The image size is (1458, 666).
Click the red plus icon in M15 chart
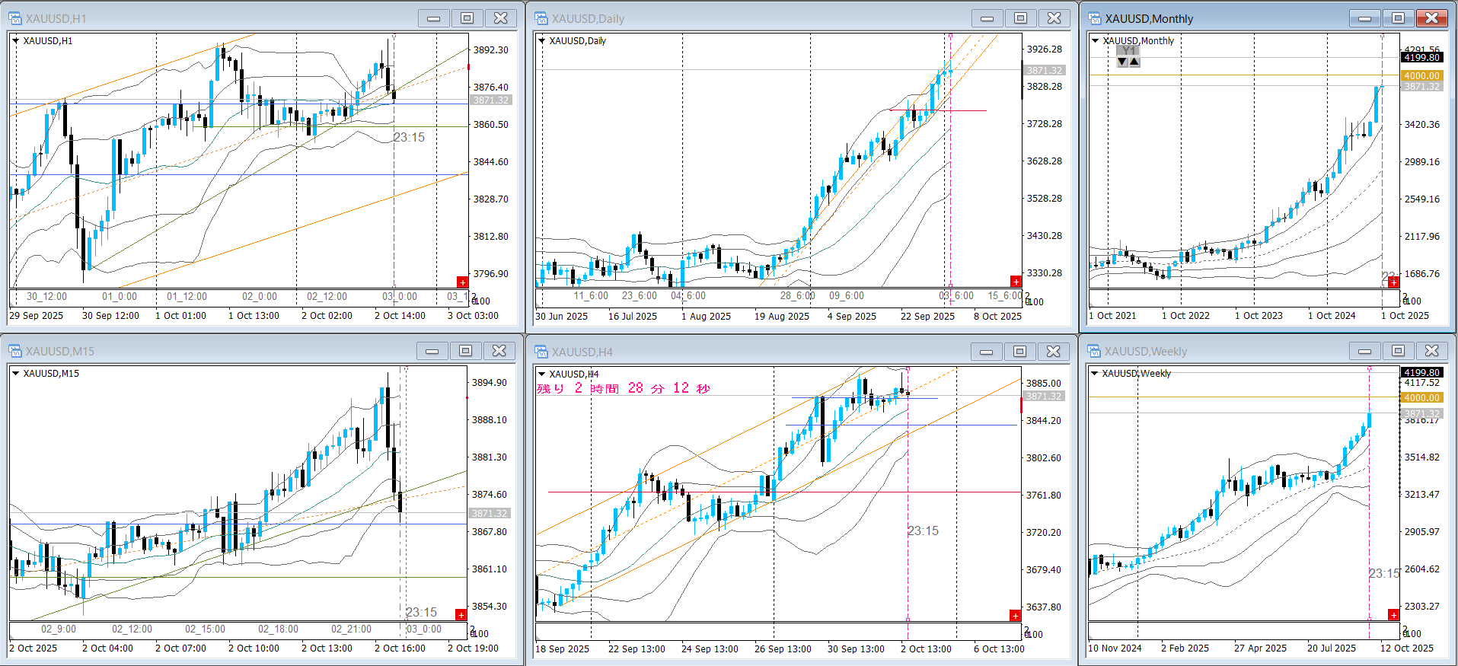point(461,614)
